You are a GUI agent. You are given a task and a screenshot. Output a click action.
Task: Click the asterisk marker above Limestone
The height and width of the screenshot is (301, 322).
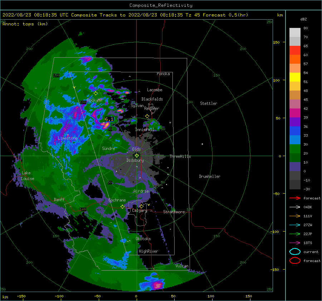pyautogui.click(x=68, y=135)
